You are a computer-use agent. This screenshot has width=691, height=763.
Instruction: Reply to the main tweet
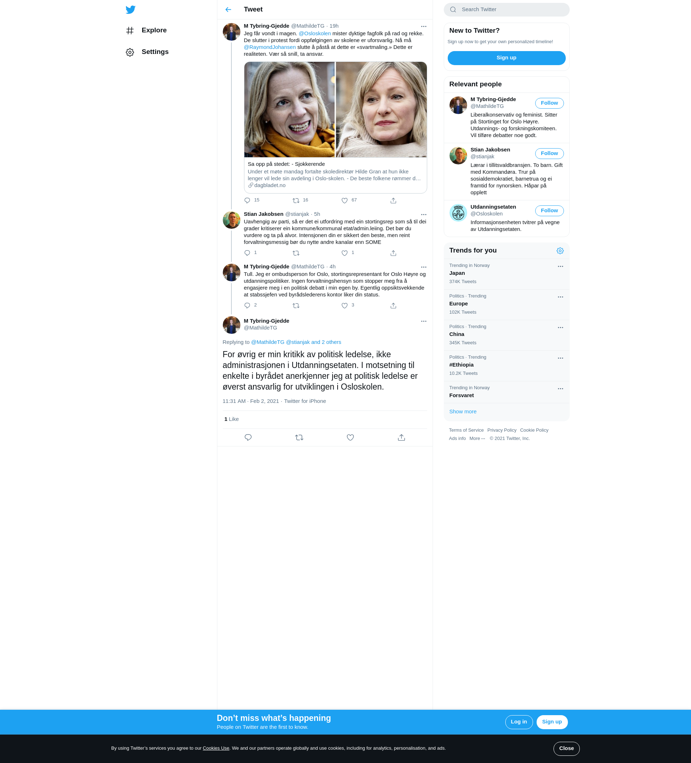pos(248,437)
